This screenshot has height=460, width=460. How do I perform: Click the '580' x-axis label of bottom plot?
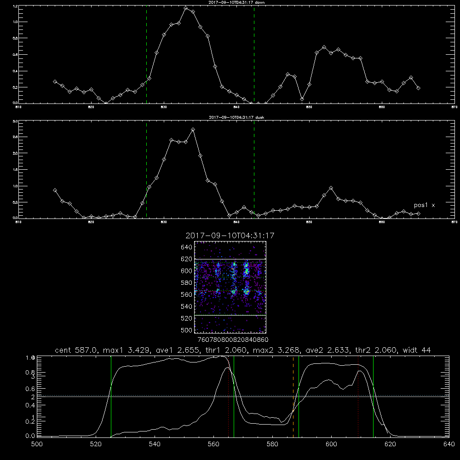272,444
